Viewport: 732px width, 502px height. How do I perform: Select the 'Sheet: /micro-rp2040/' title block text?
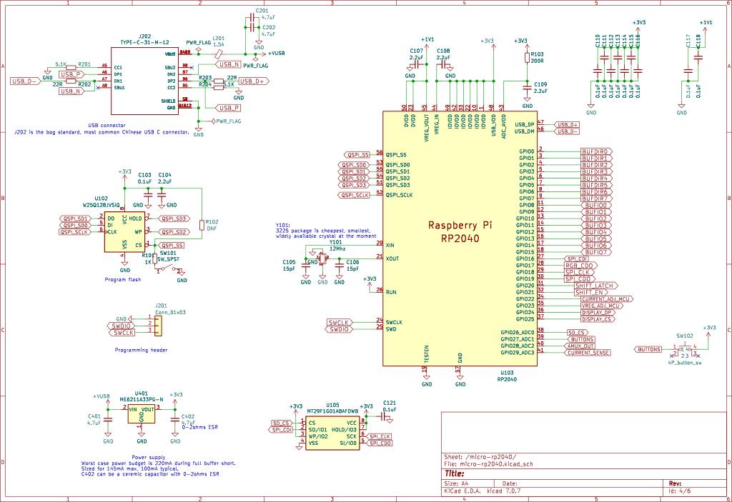(480, 457)
